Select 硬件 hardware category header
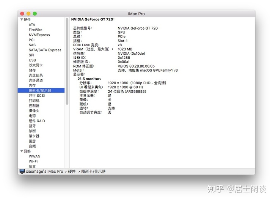 27,19
